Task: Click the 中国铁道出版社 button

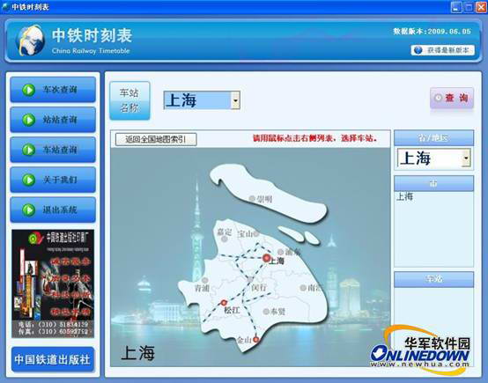Action: tap(53, 359)
